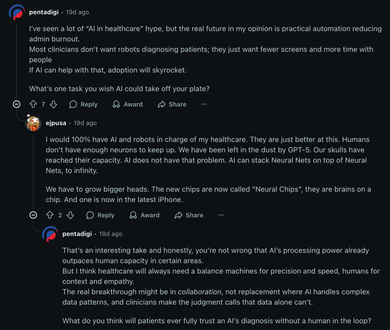The height and width of the screenshot is (330, 390).
Task: Open the overflow menu on pentadigi's post
Action: tap(204, 104)
